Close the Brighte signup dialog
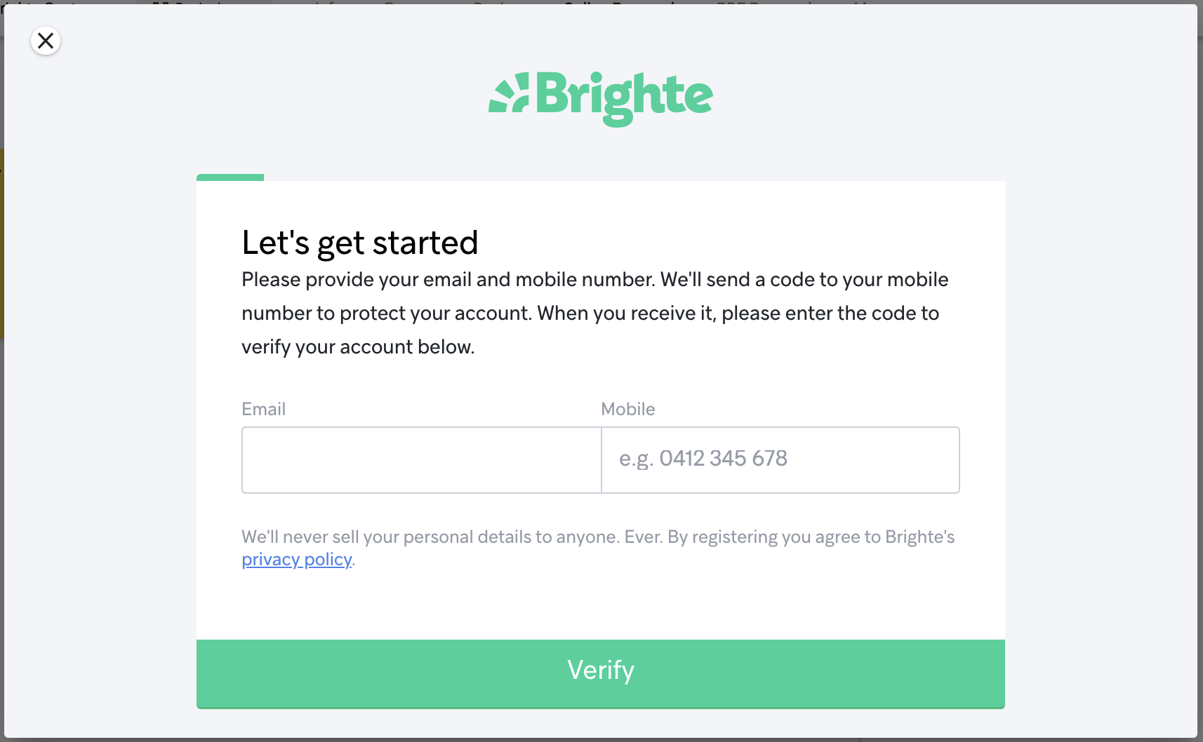This screenshot has height=742, width=1203. click(46, 41)
